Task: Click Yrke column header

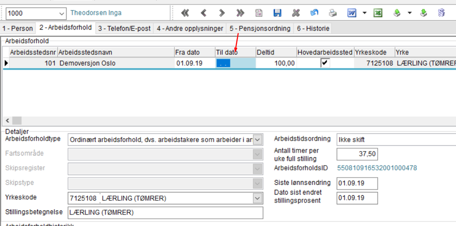Action: click(425, 52)
